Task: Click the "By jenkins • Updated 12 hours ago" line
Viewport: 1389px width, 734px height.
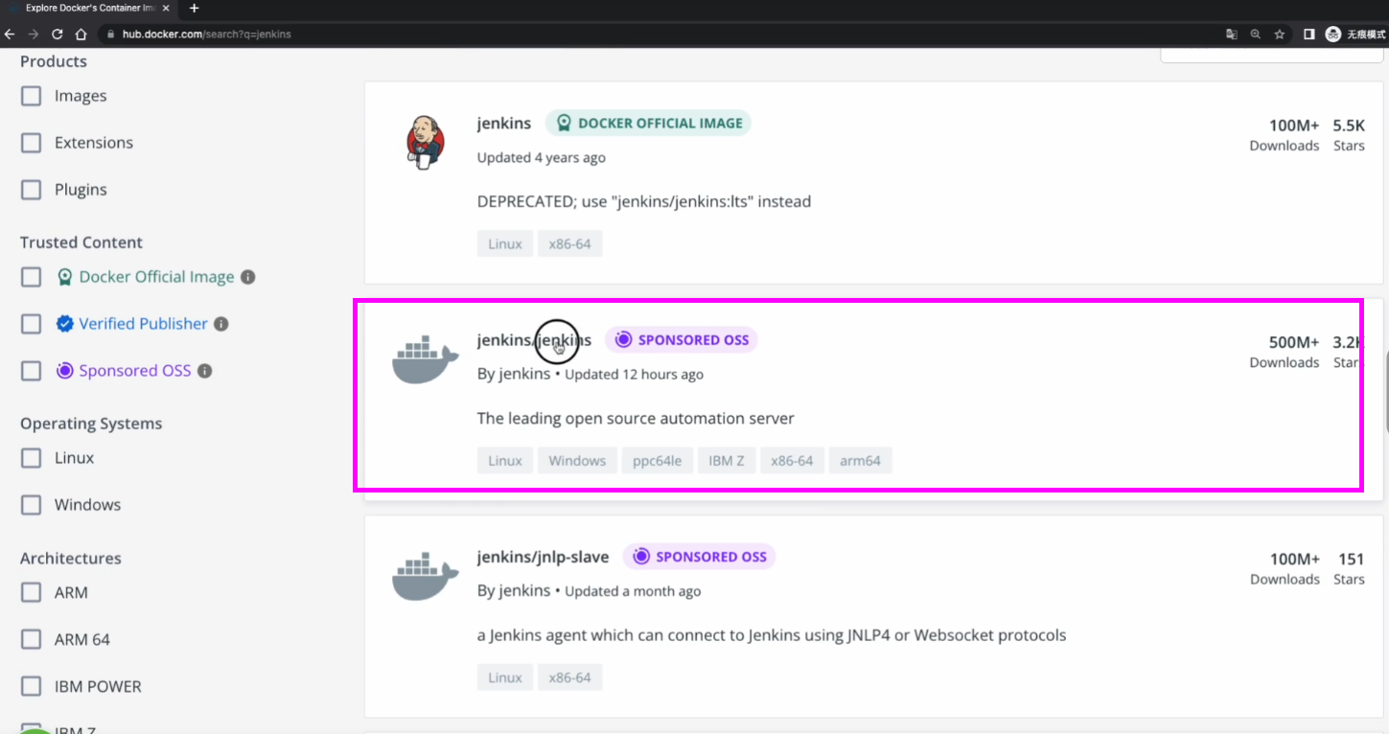Action: pyautogui.click(x=590, y=374)
